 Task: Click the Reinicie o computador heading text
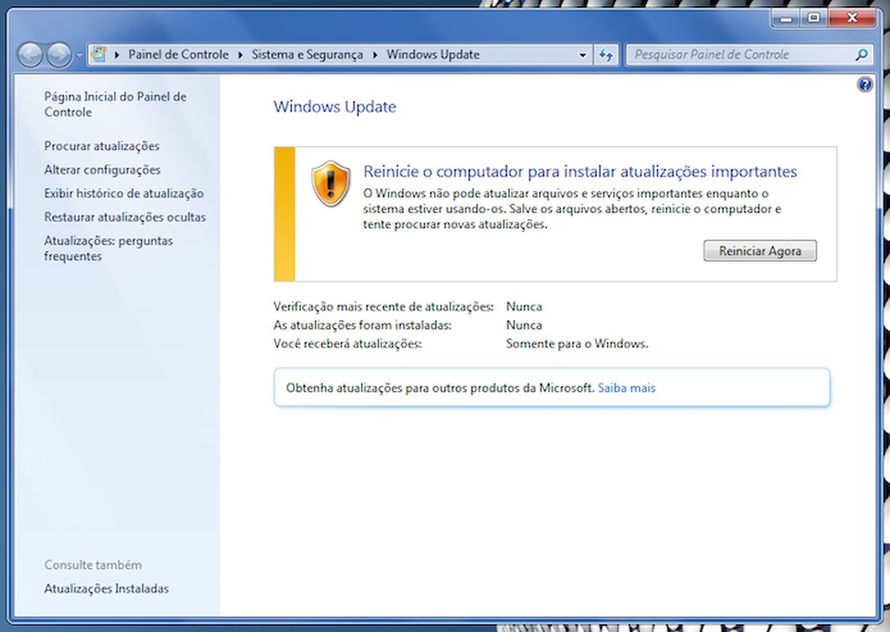click(580, 172)
